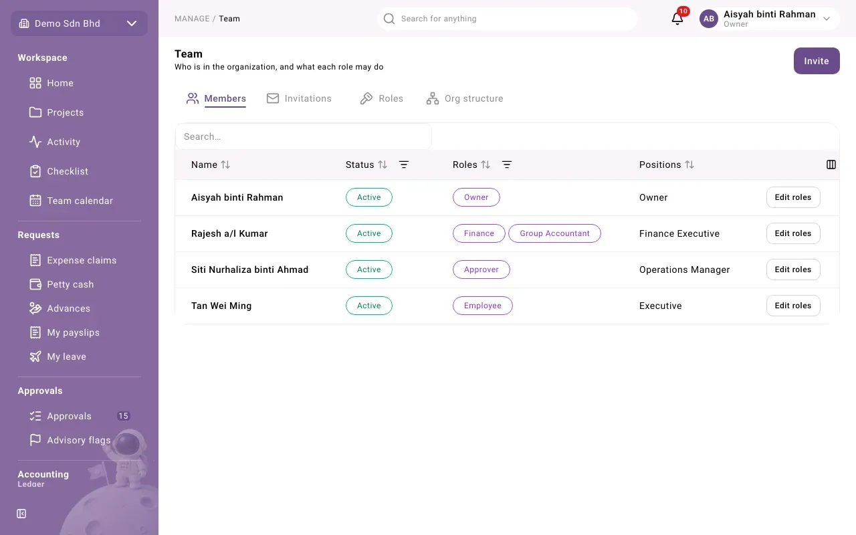Click the search magnifier icon
This screenshot has width=856, height=535.
(x=389, y=19)
